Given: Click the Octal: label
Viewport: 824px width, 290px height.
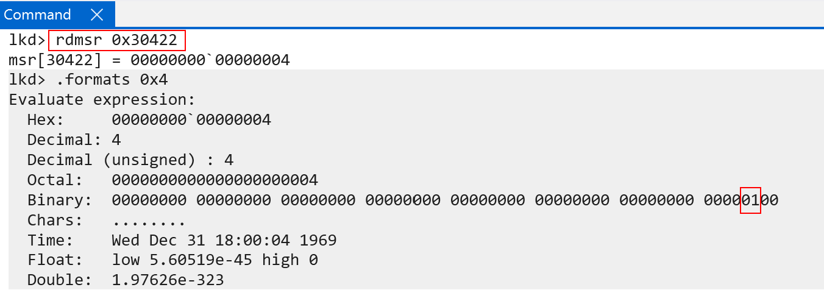Looking at the screenshot, I should (55, 180).
